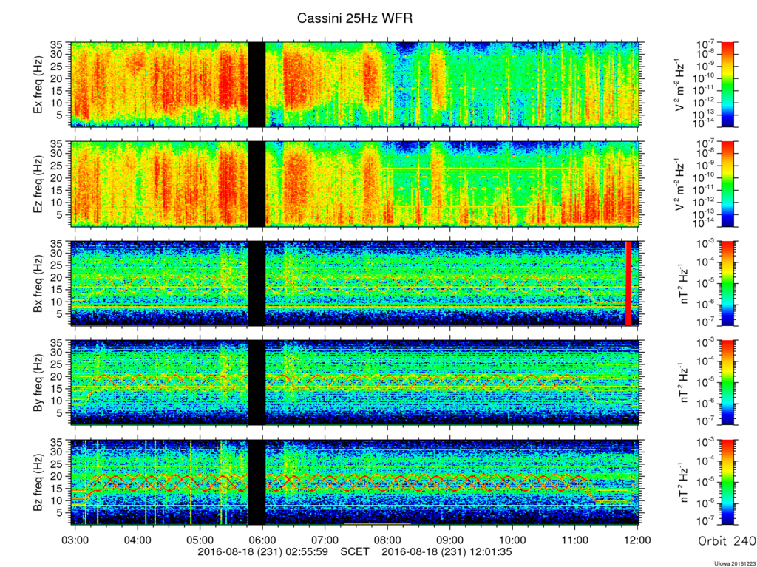Click the 'SCET' label below the time axis
The image size is (757, 567).
(x=355, y=551)
